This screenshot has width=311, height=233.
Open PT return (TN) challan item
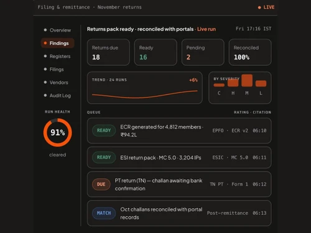[x=179, y=185]
